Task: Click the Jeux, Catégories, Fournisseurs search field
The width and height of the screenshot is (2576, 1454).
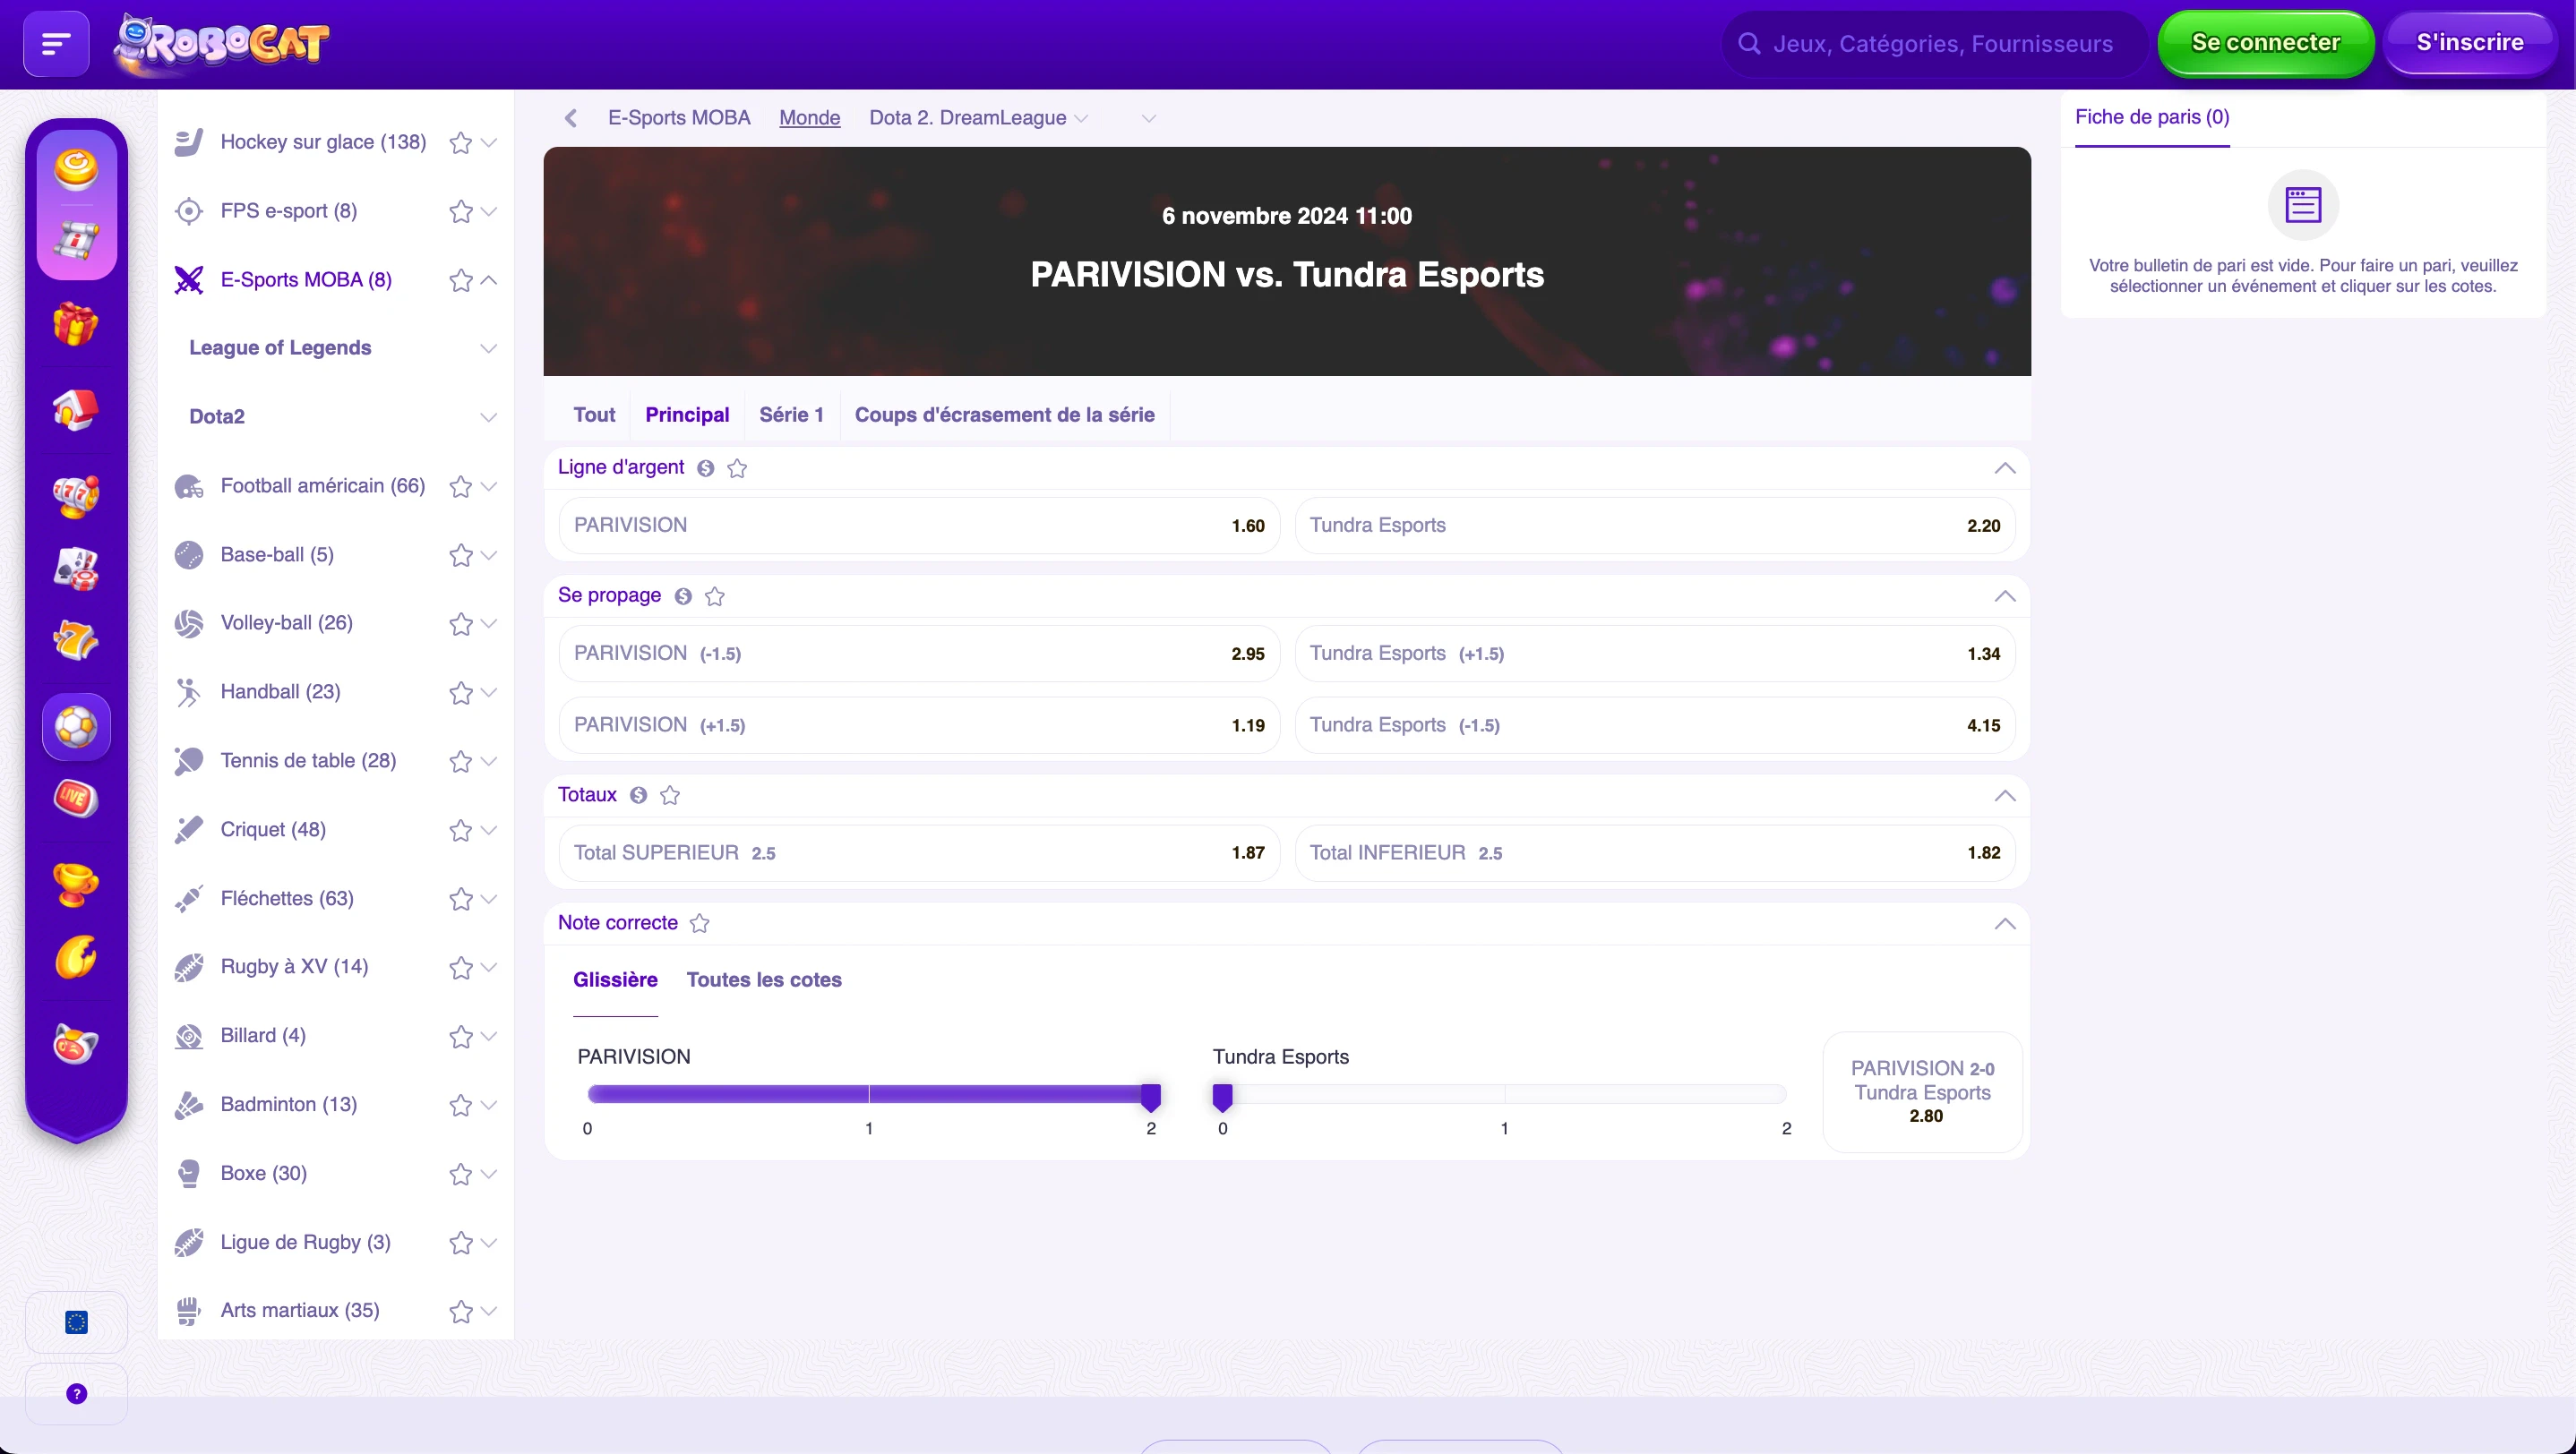Action: tap(1934, 43)
